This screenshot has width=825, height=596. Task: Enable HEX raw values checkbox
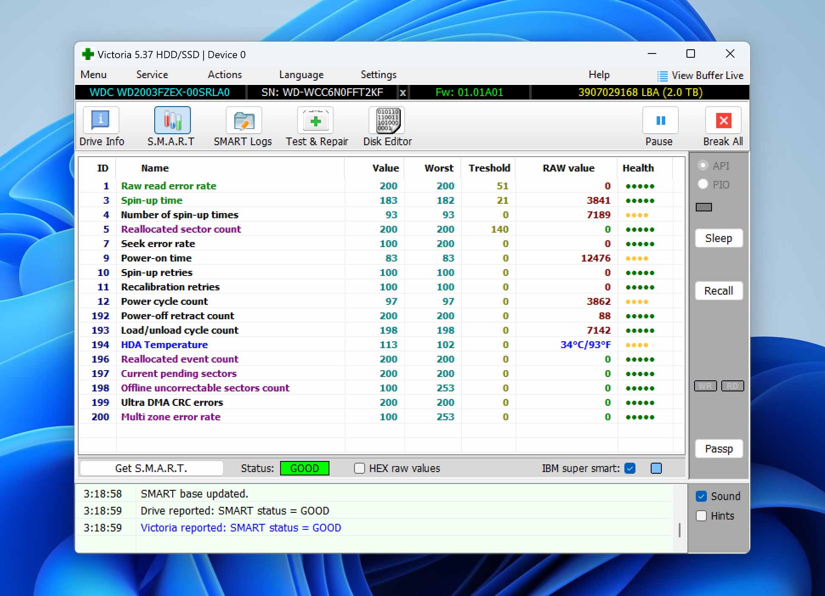(x=360, y=468)
